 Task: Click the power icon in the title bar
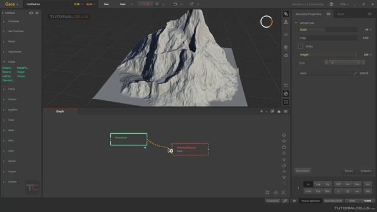(x=331, y=4)
